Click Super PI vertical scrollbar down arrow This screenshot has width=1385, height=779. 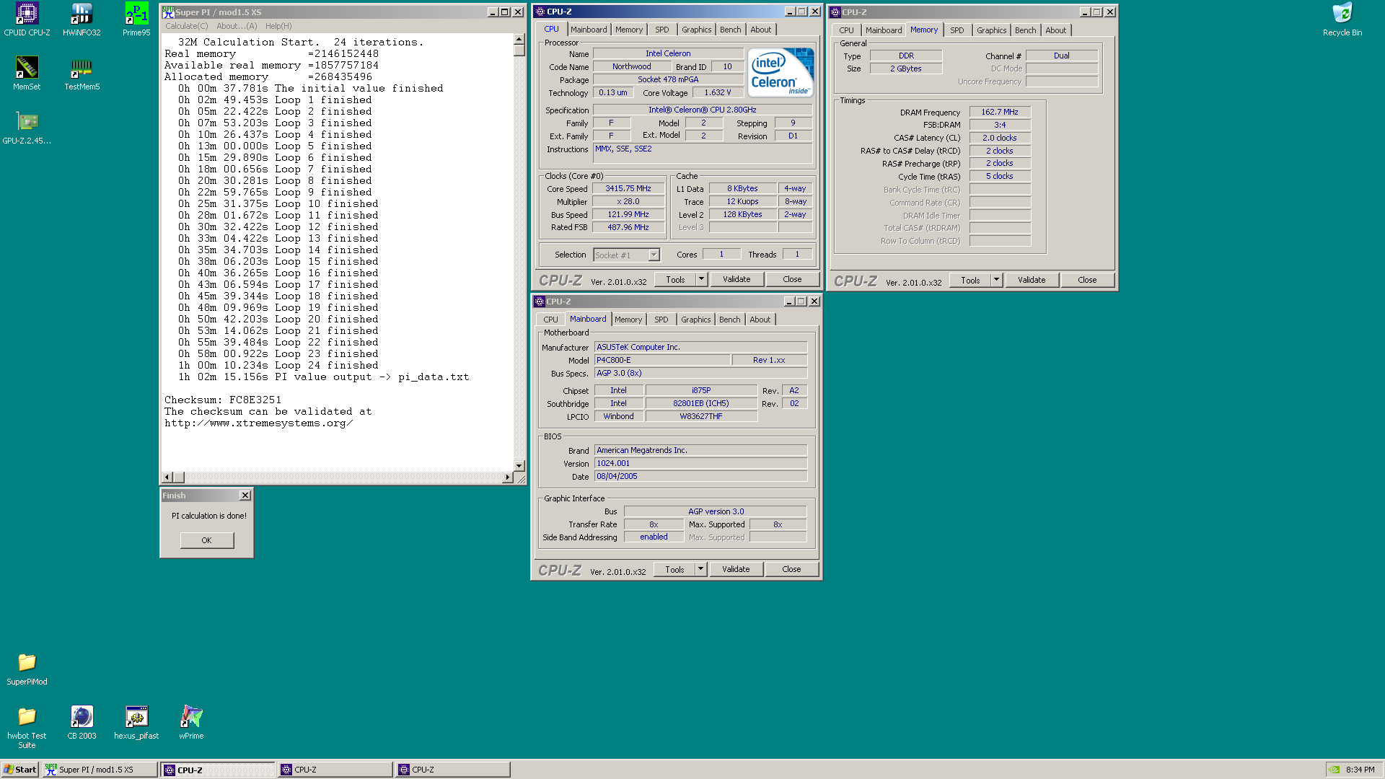pyautogui.click(x=519, y=466)
